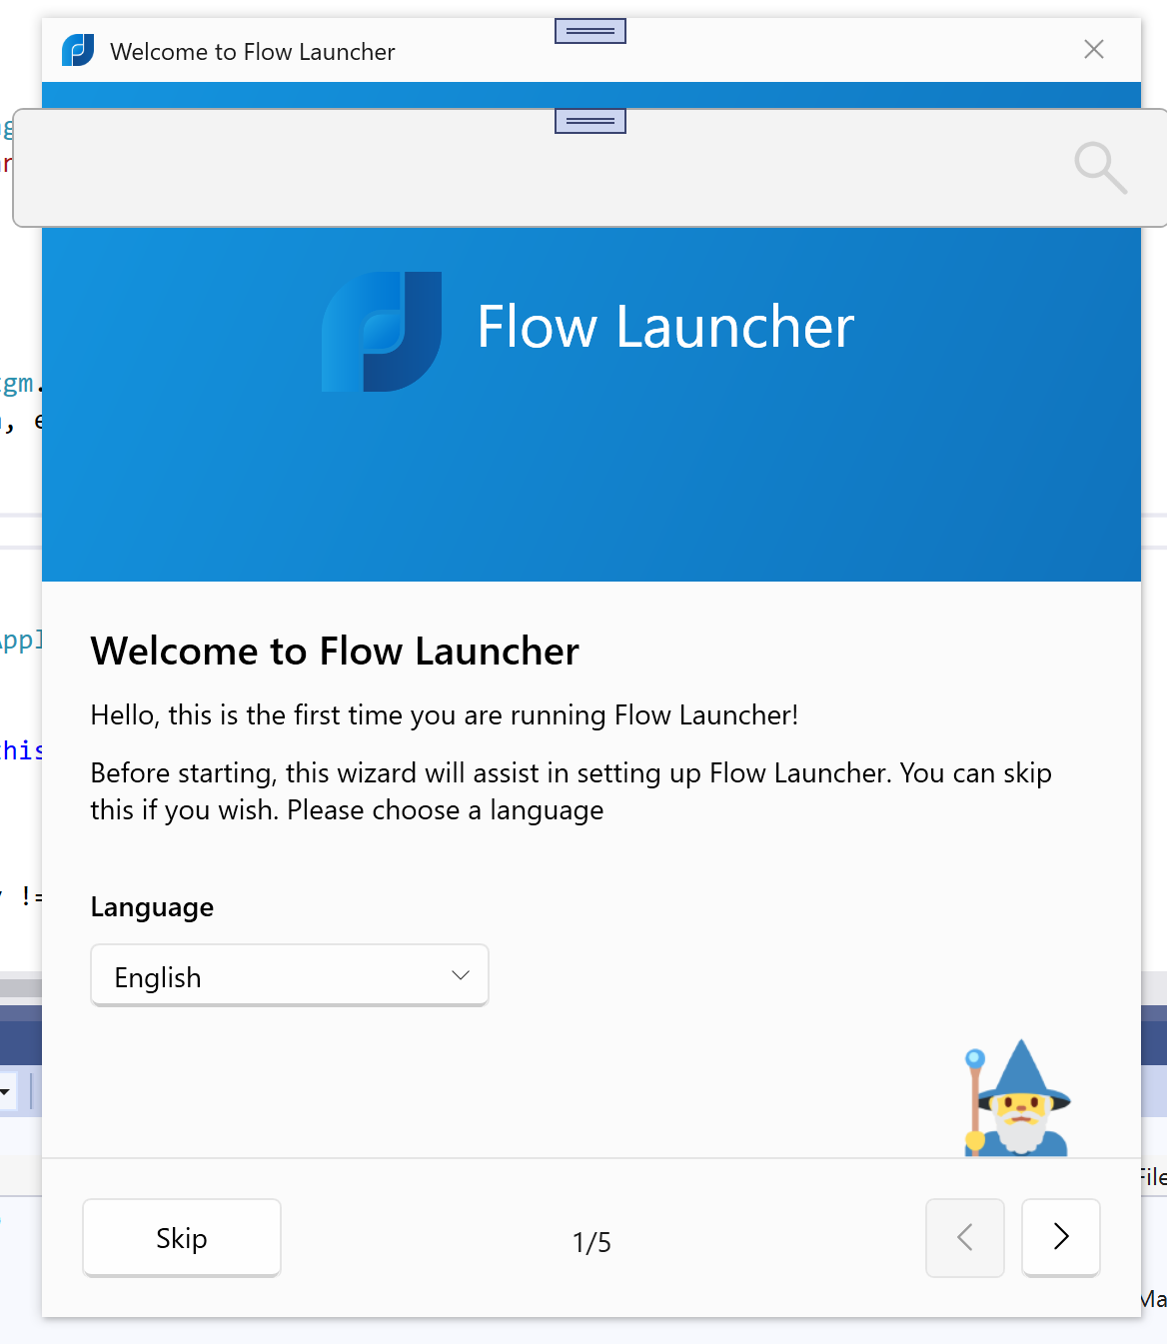This screenshot has width=1167, height=1344.
Task: Expand the Language dropdown chevron
Action: click(461, 975)
